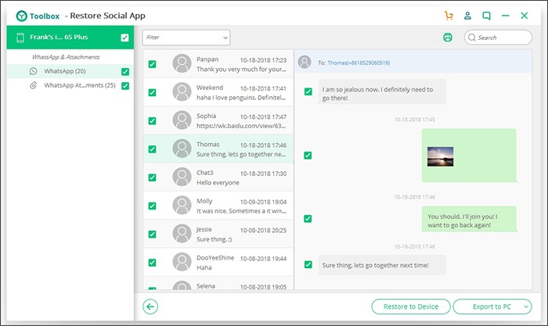Uncheck the Weekend chat checkbox

(152, 92)
